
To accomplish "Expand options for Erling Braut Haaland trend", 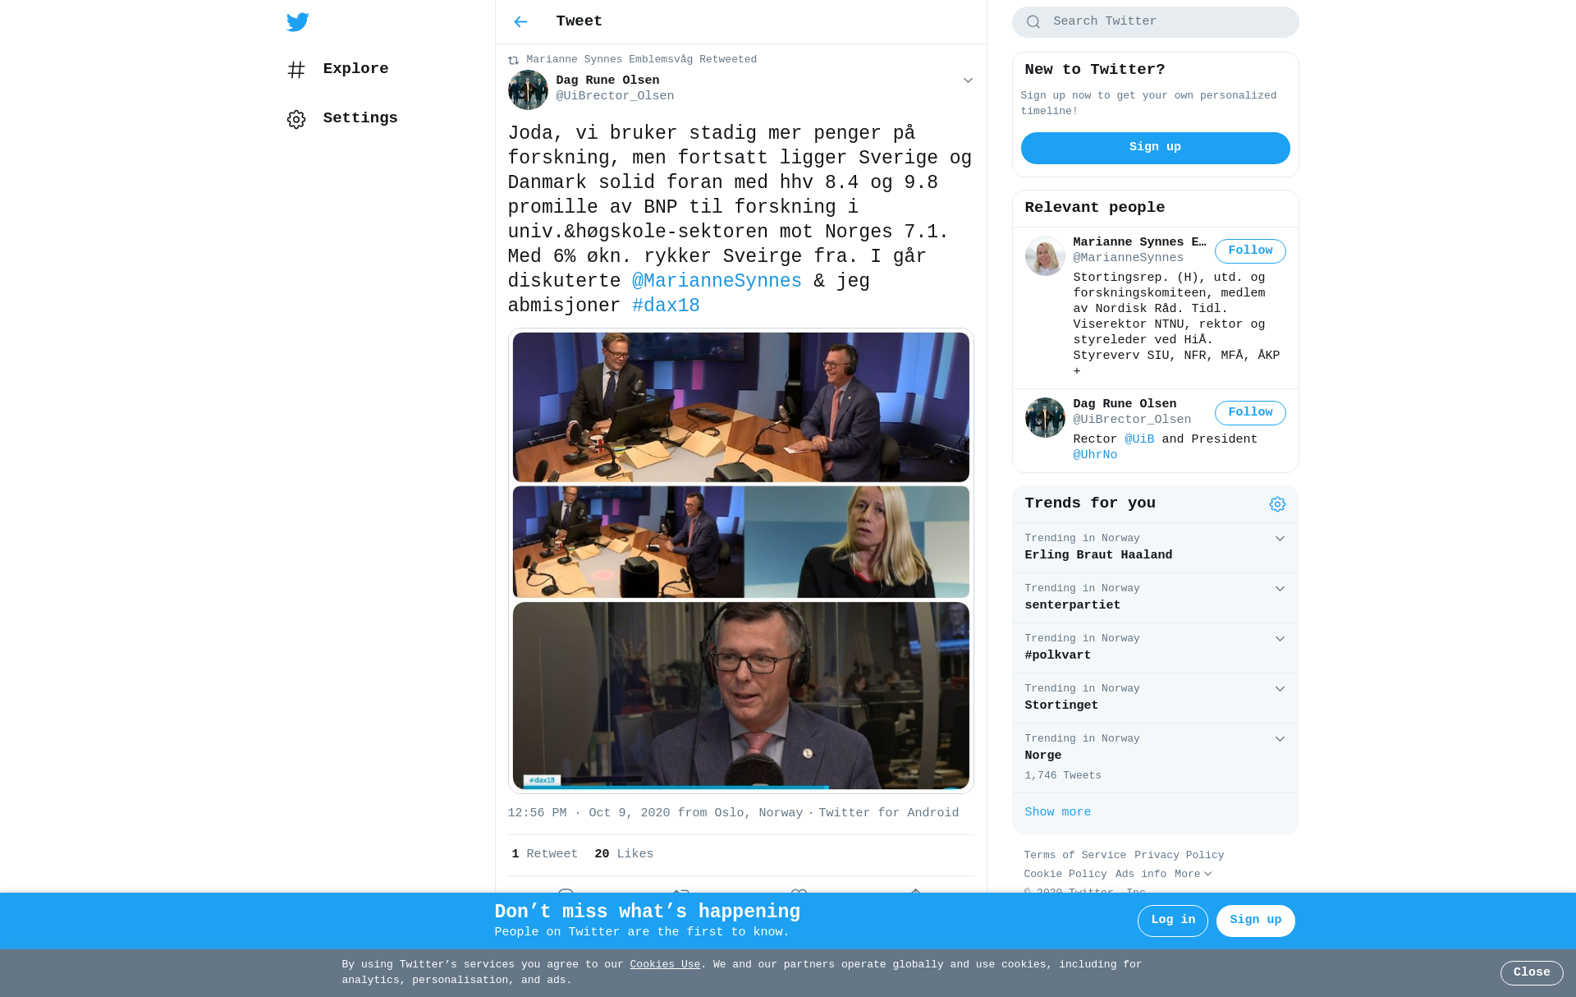I will click(x=1280, y=539).
